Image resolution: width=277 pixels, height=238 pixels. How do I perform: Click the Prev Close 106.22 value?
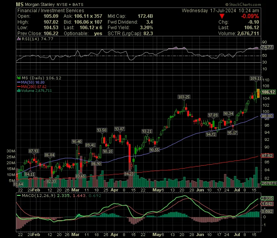coord(51,34)
